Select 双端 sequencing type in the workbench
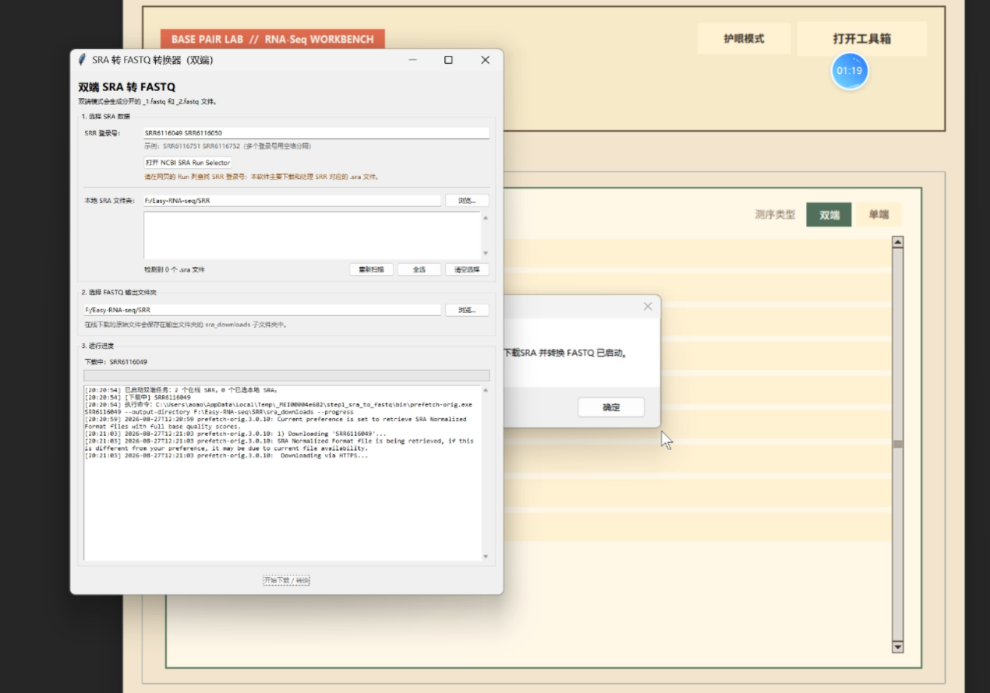 [x=829, y=214]
